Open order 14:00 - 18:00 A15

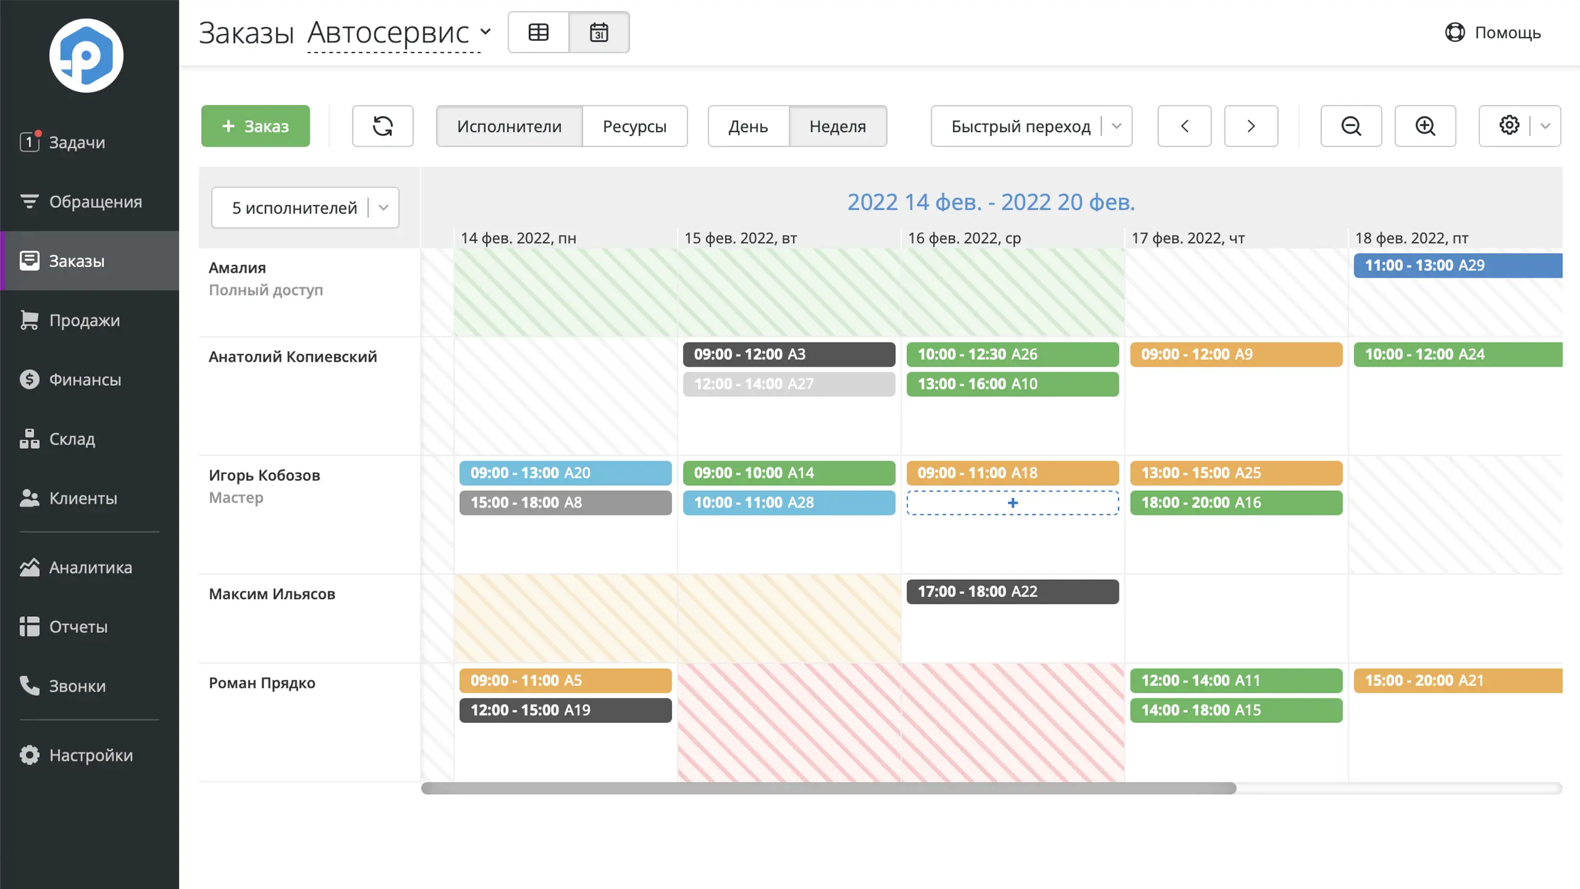(x=1236, y=710)
